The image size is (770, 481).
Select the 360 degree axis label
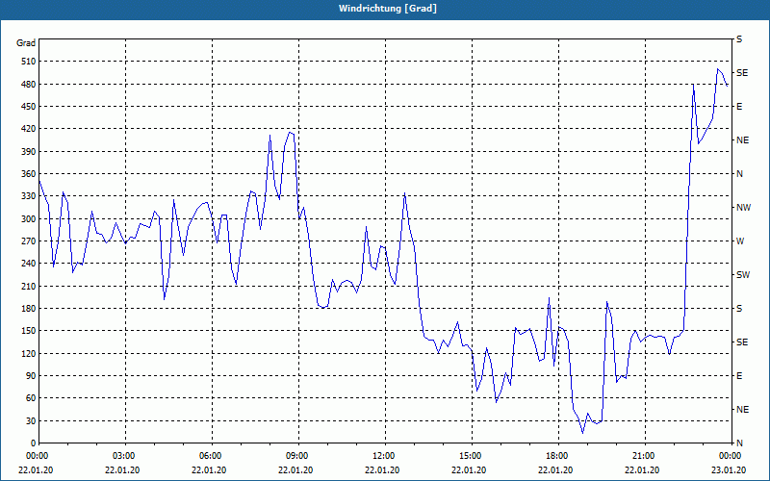[30, 174]
